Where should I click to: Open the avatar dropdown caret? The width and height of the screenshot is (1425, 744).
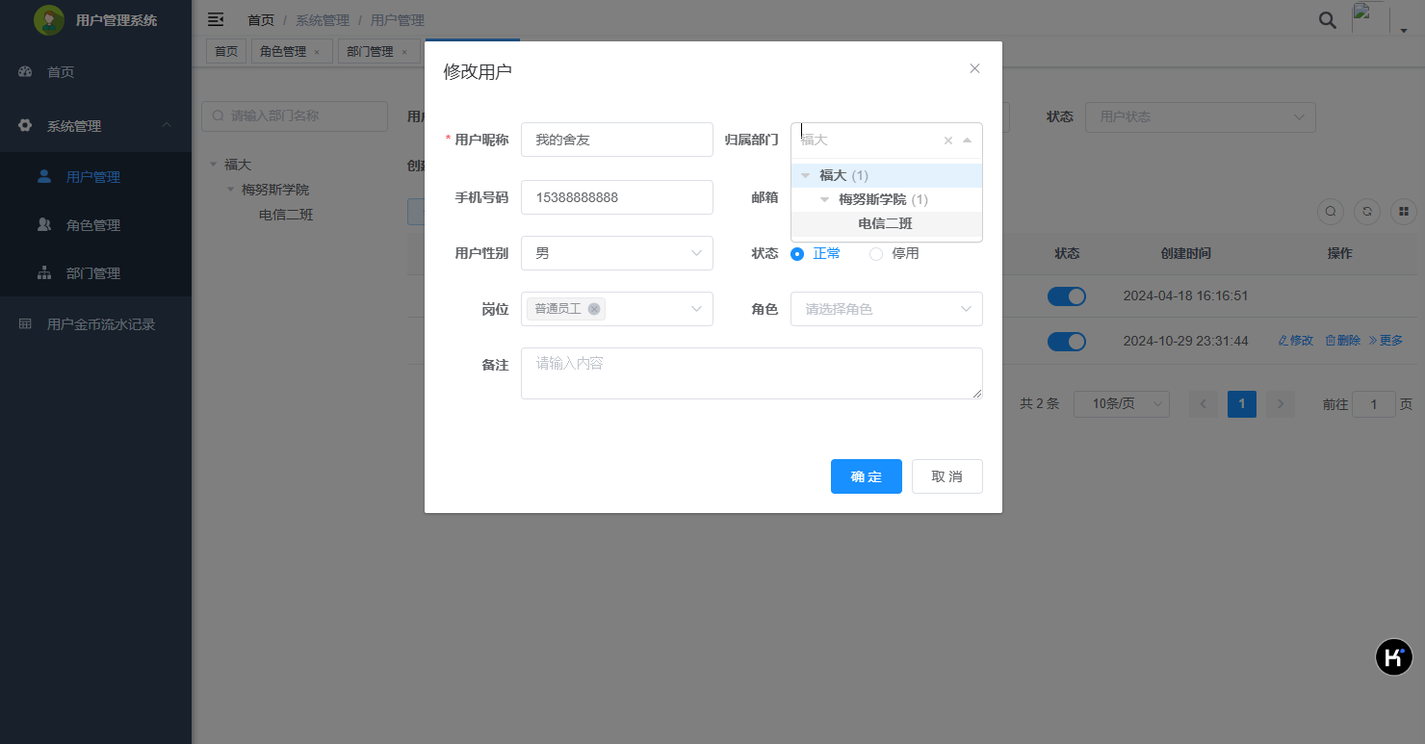click(x=1404, y=31)
